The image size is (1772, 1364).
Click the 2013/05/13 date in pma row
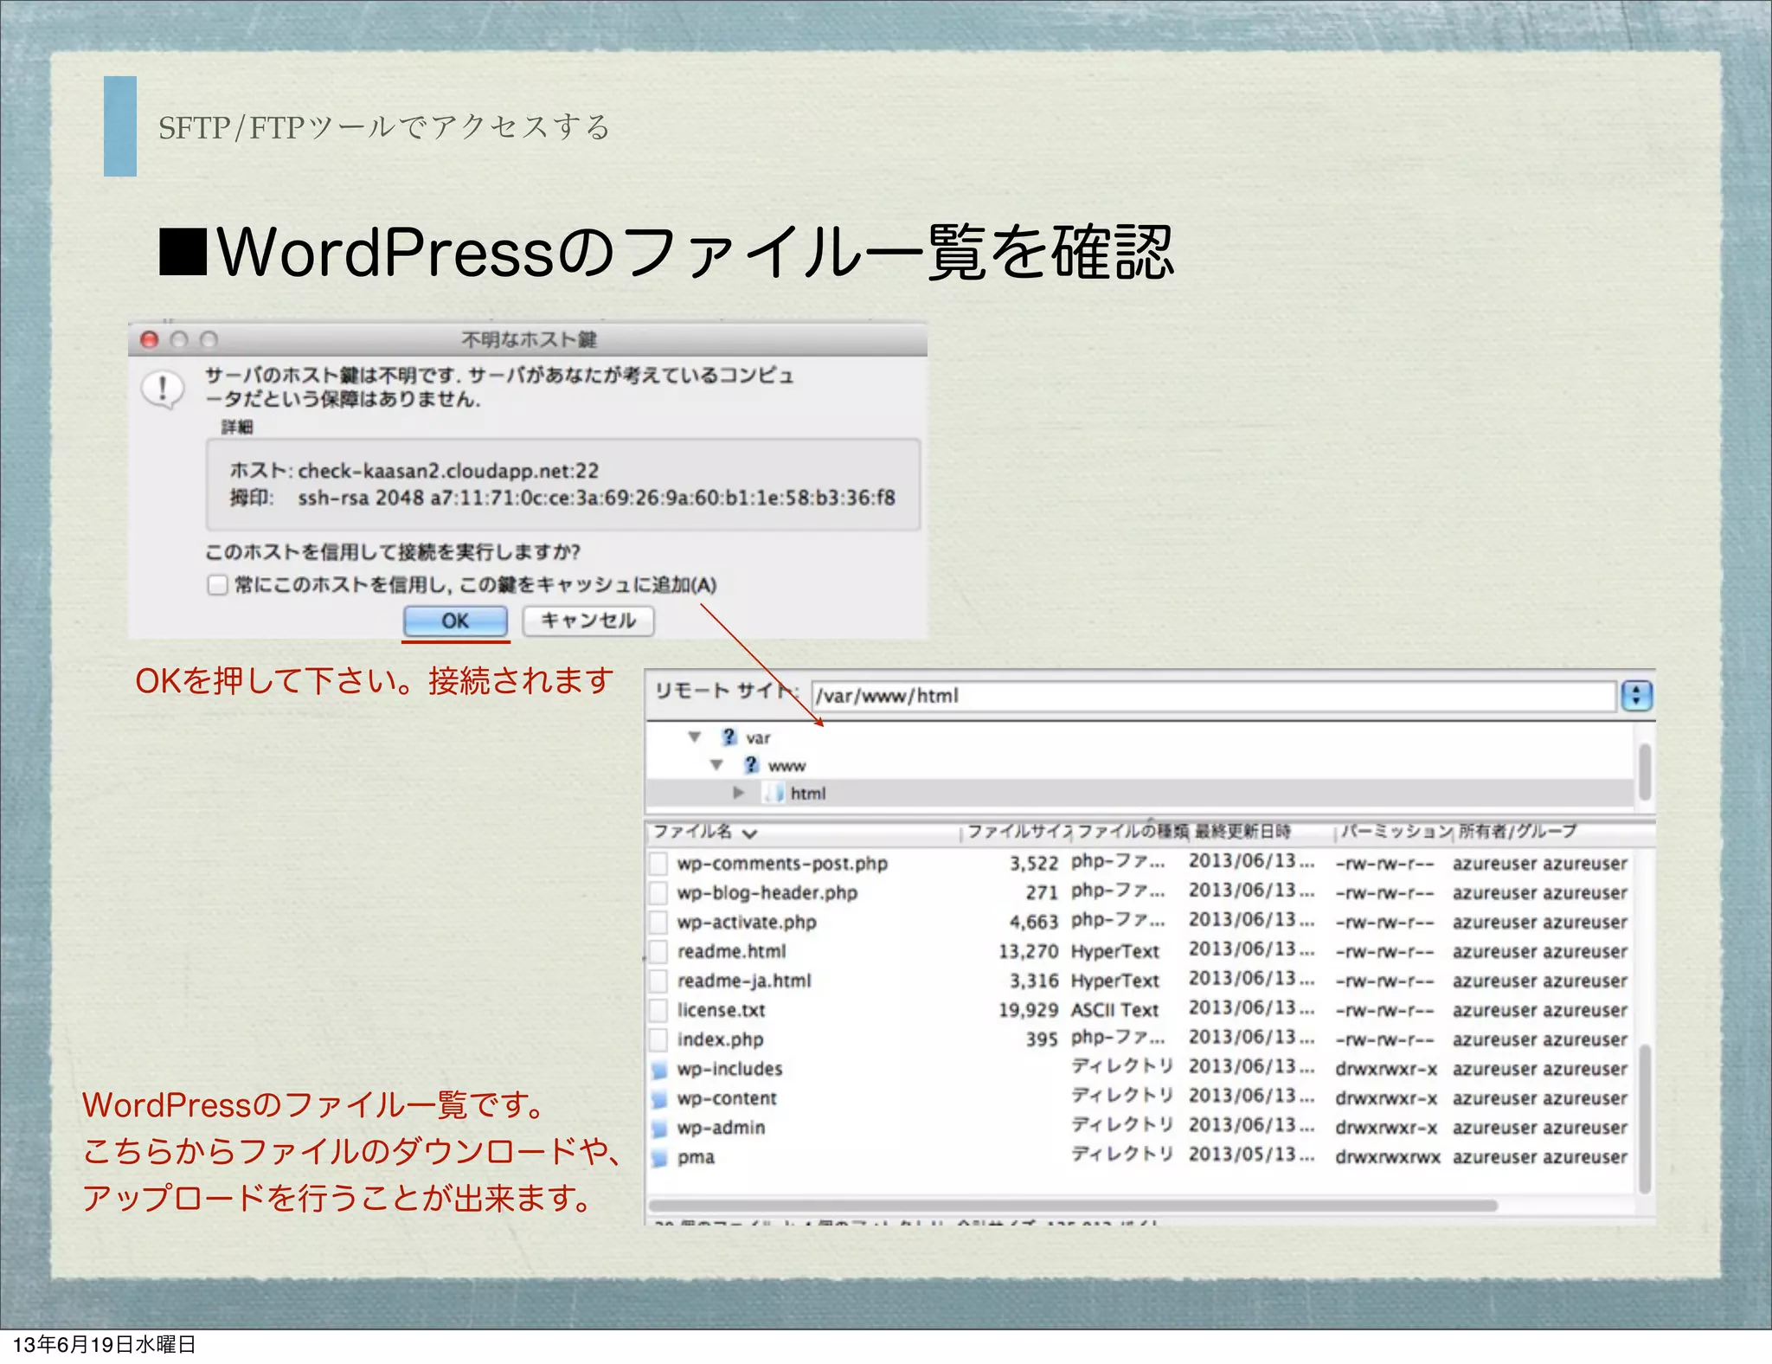(1251, 1155)
